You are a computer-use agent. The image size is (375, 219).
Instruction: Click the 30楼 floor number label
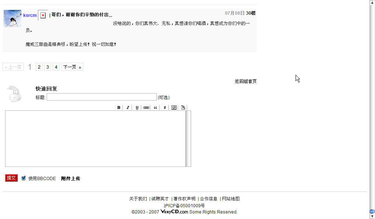point(251,13)
